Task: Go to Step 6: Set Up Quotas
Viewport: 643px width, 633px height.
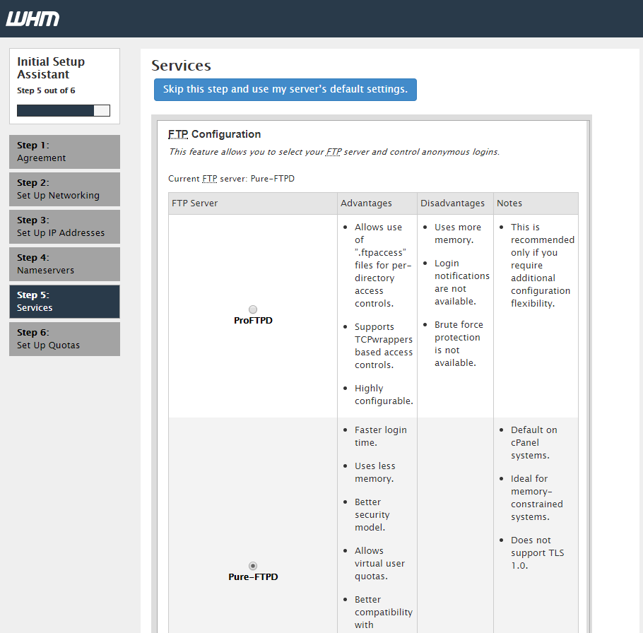Action: tap(65, 339)
